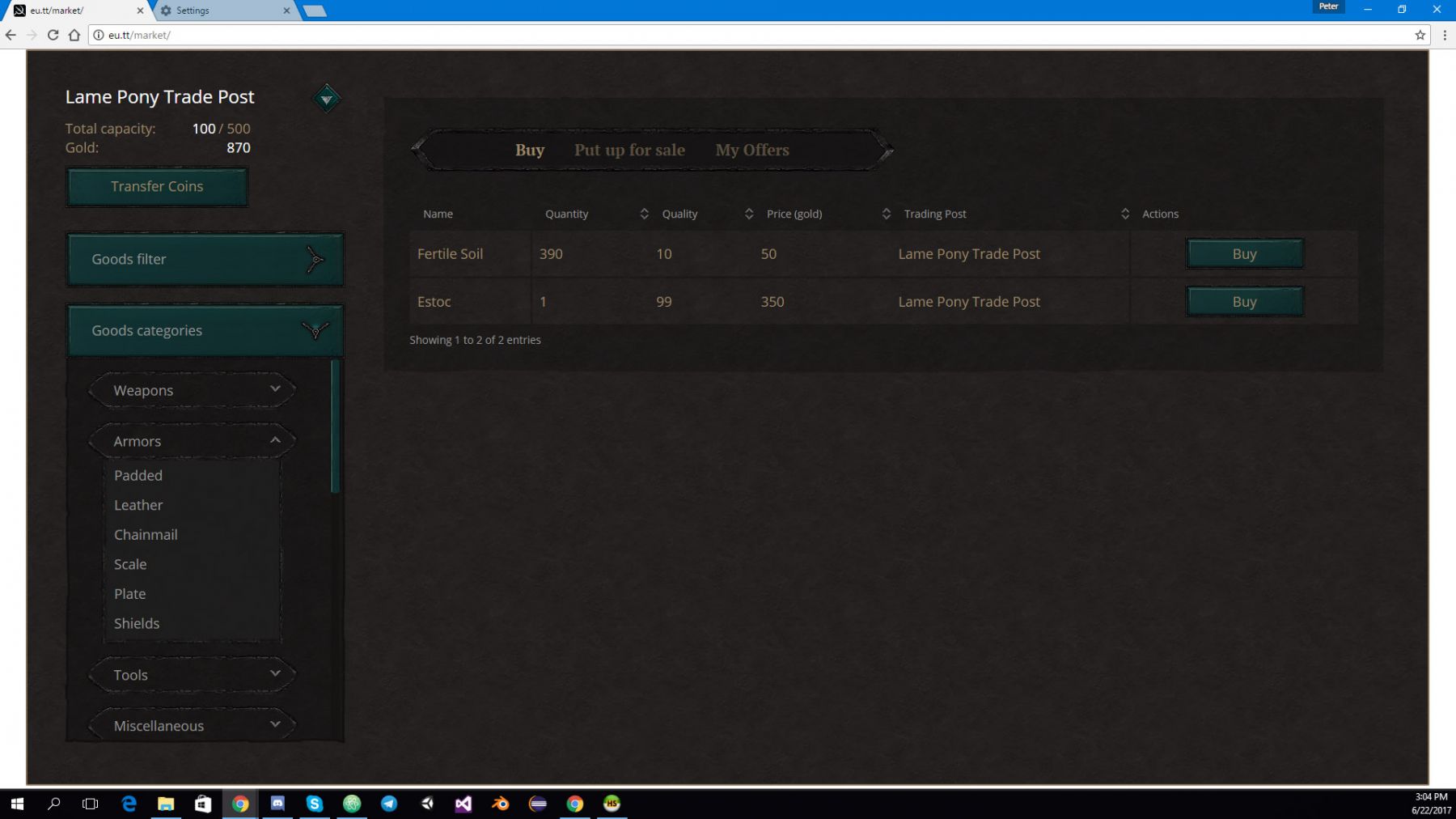Switch to the Put up for sale tab
Screen dimensions: 1456x819
[x=629, y=150]
